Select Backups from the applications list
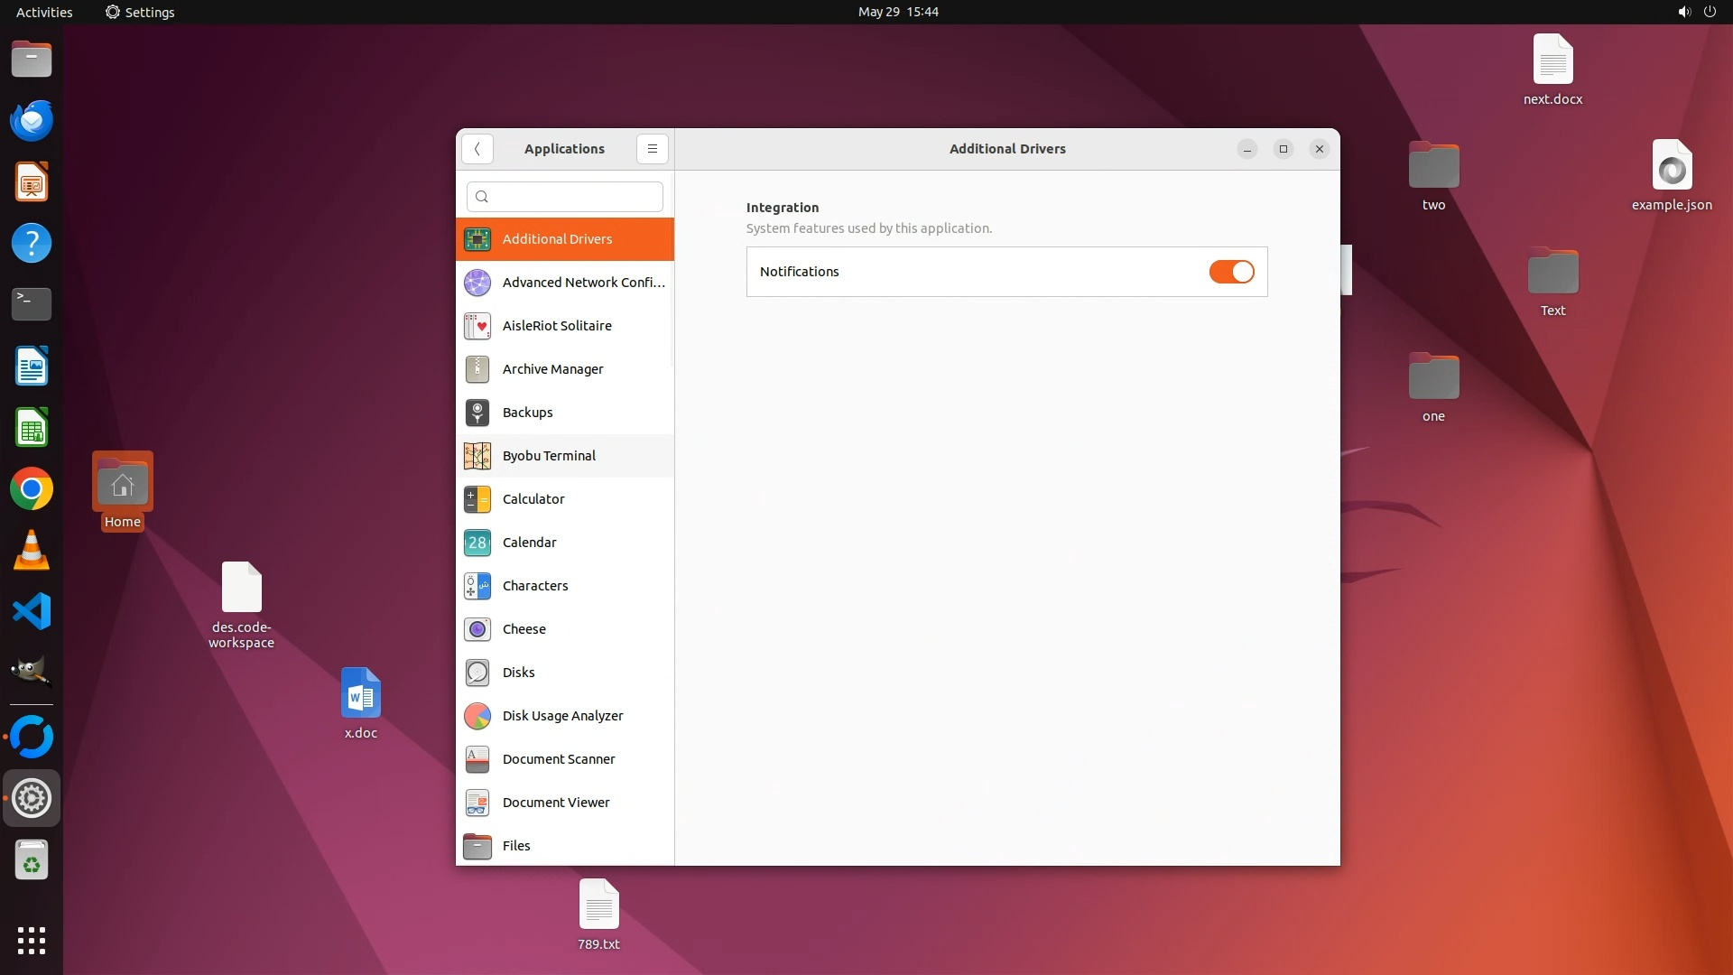The width and height of the screenshot is (1733, 975). coord(527,413)
